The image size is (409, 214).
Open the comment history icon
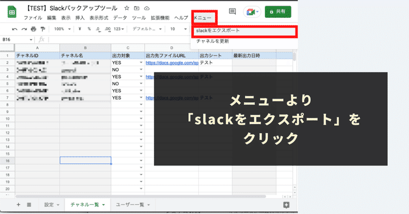232,11
